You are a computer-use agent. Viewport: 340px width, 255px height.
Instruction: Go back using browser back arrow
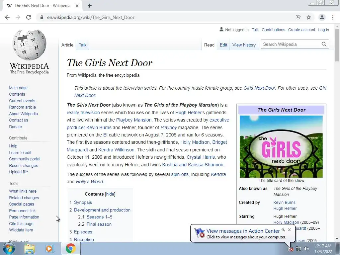(7, 17)
